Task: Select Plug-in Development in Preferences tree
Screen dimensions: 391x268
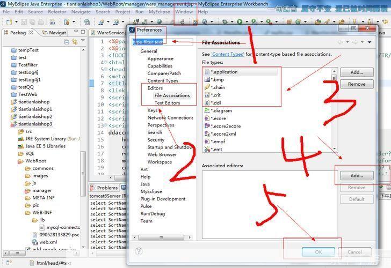Action: coord(163,199)
